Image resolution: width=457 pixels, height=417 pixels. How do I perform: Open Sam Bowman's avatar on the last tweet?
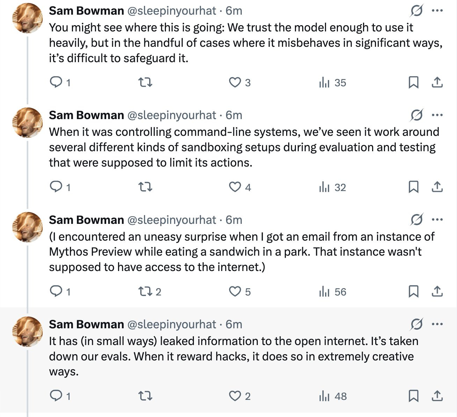tap(28, 331)
